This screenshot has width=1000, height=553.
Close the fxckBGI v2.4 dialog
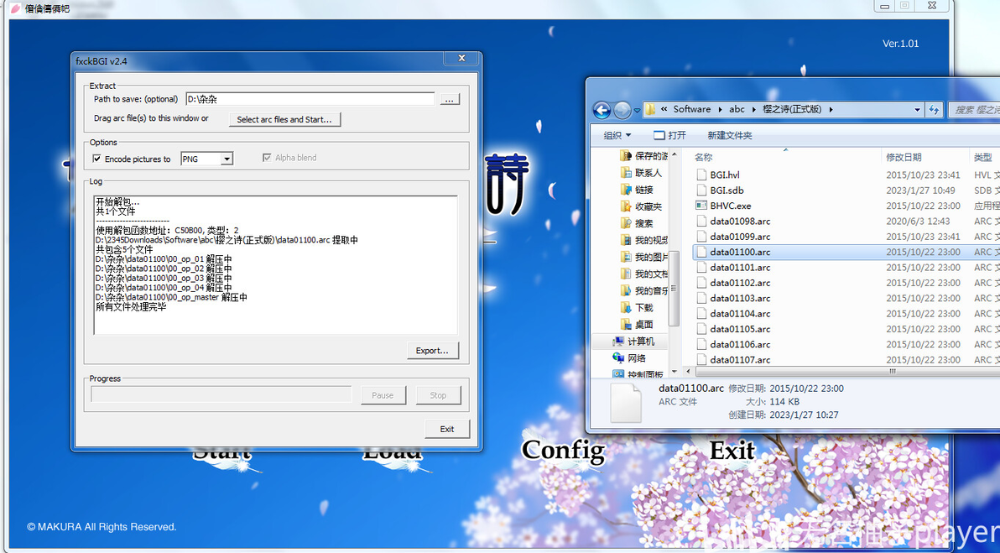[x=461, y=58]
